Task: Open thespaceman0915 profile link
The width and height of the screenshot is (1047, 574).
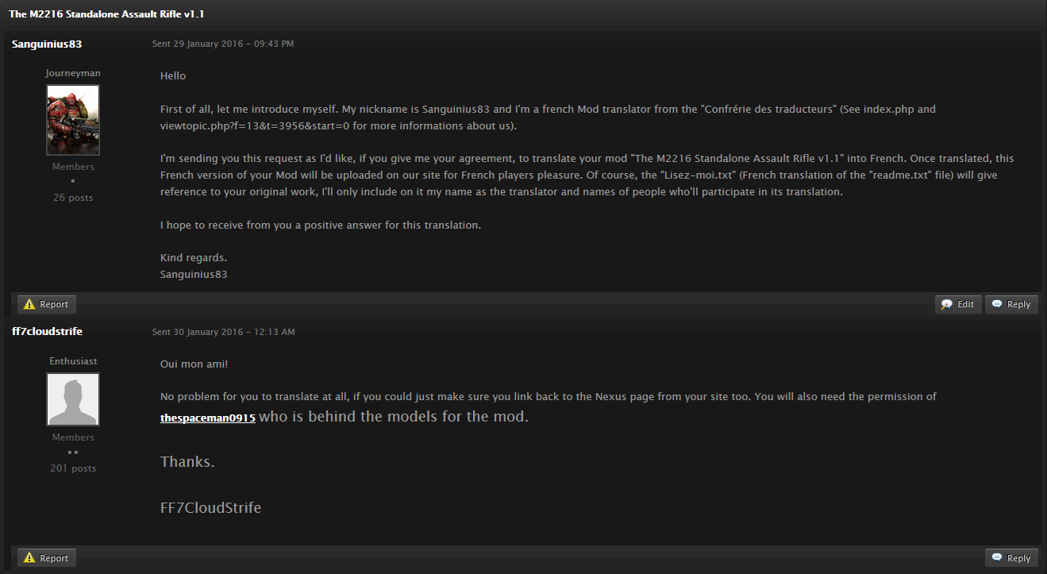Action: point(208,418)
